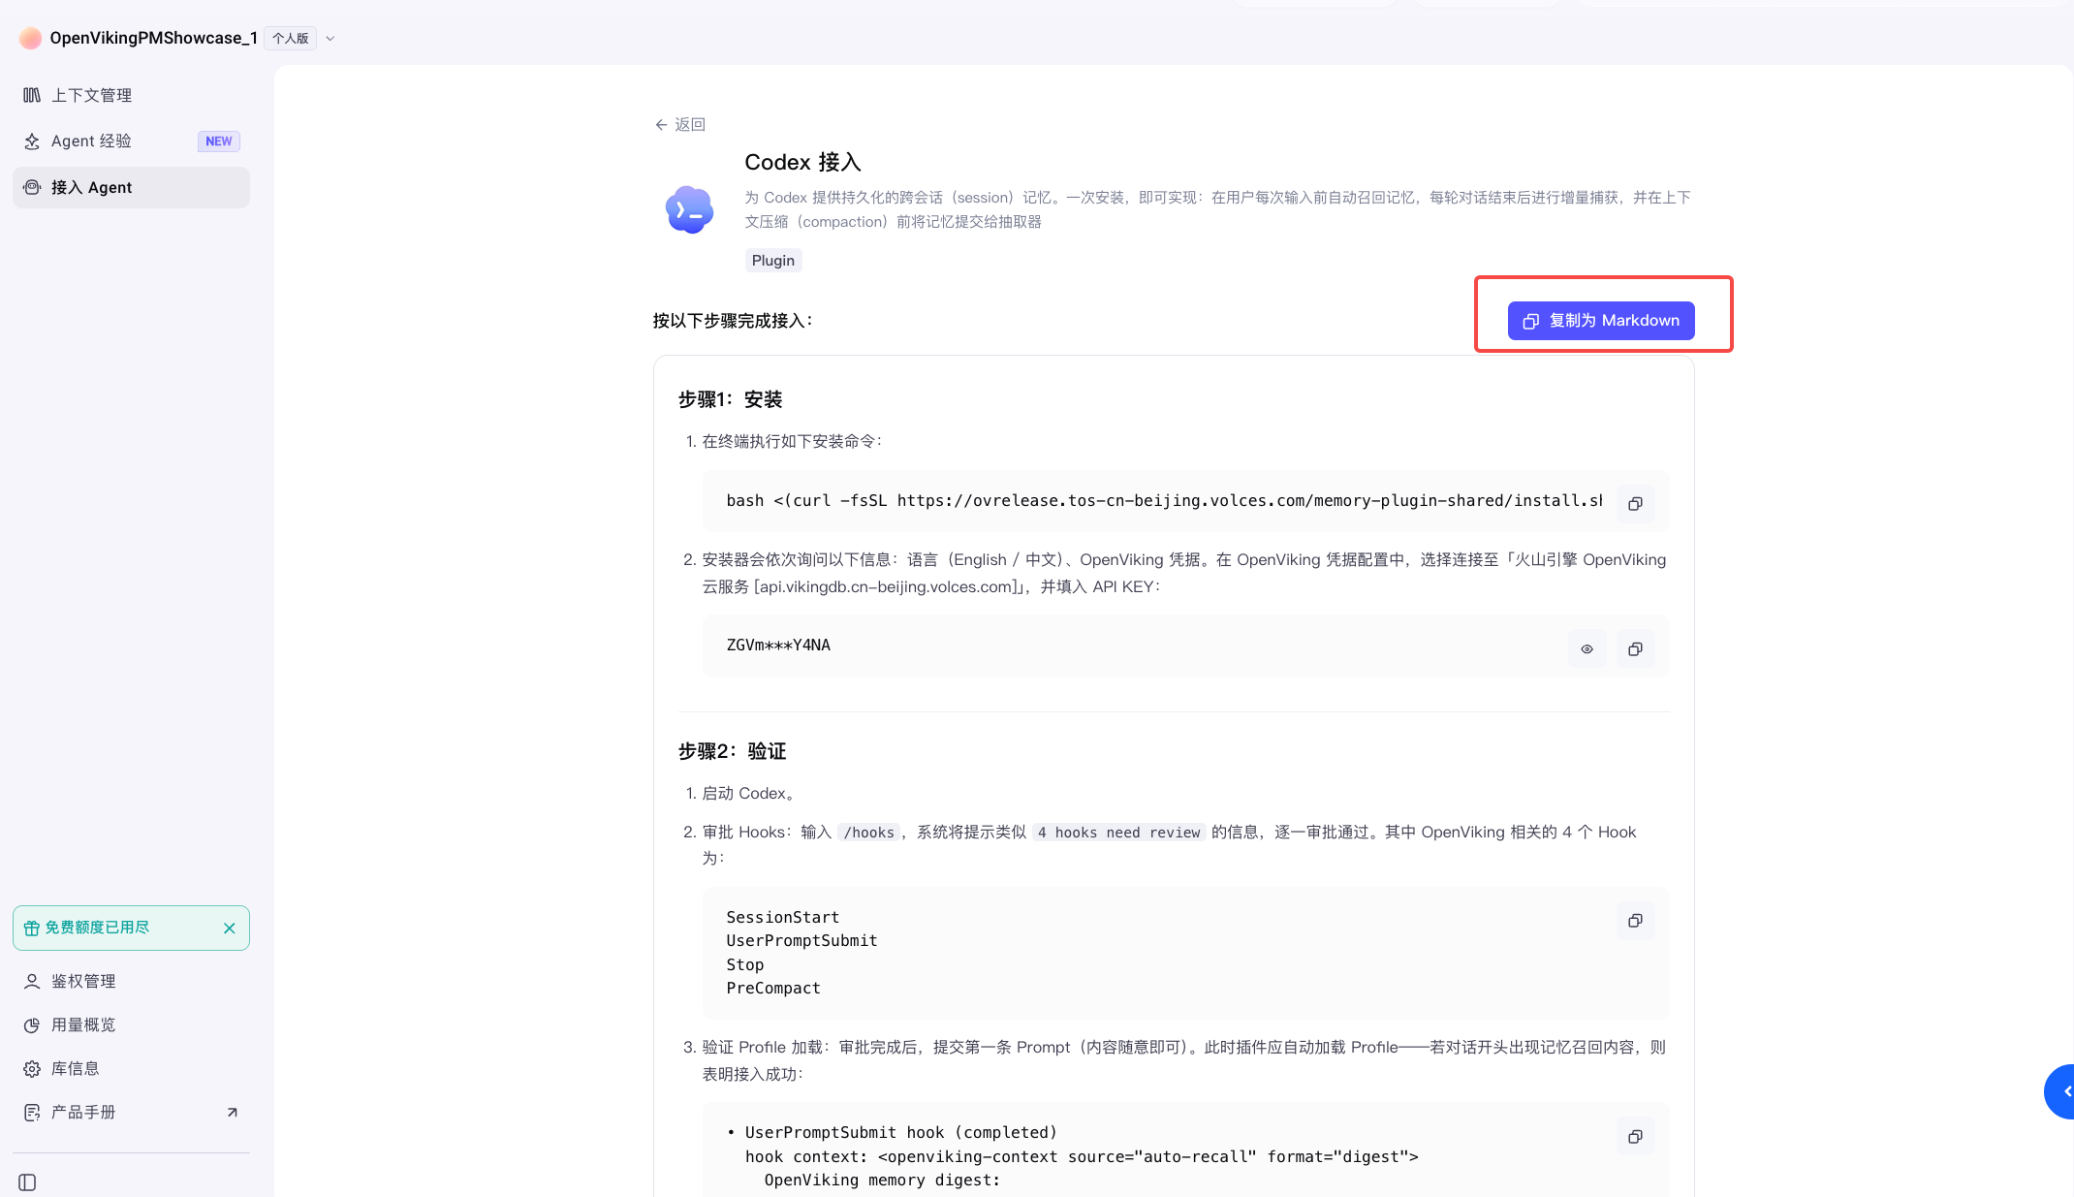Click the Codex terminal cloud icon

click(689, 209)
